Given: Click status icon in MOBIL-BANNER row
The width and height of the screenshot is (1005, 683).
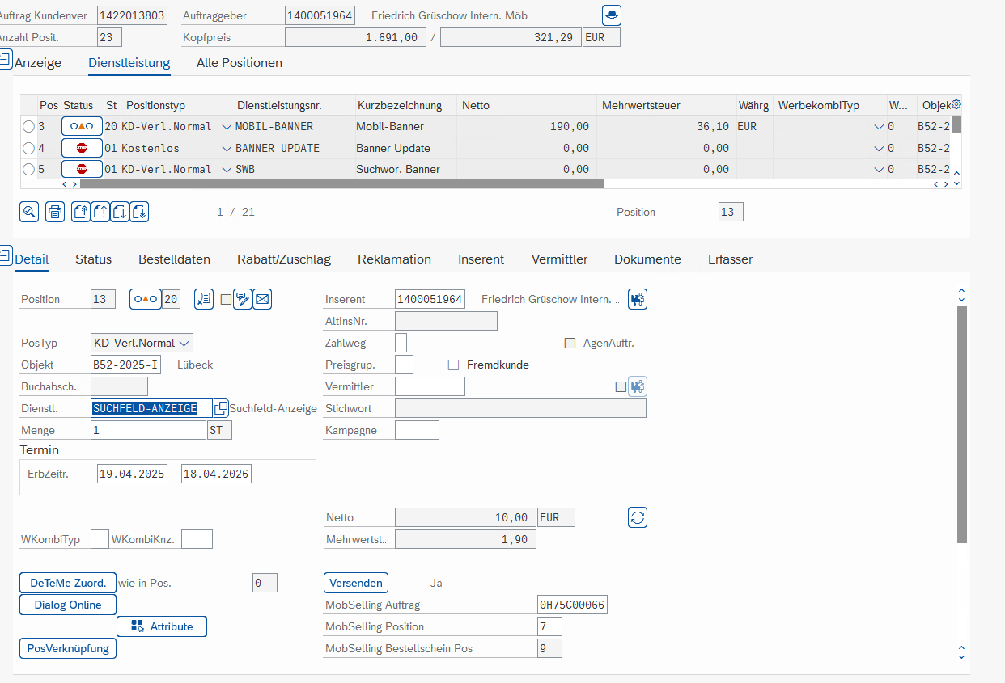Looking at the screenshot, I should [x=82, y=126].
